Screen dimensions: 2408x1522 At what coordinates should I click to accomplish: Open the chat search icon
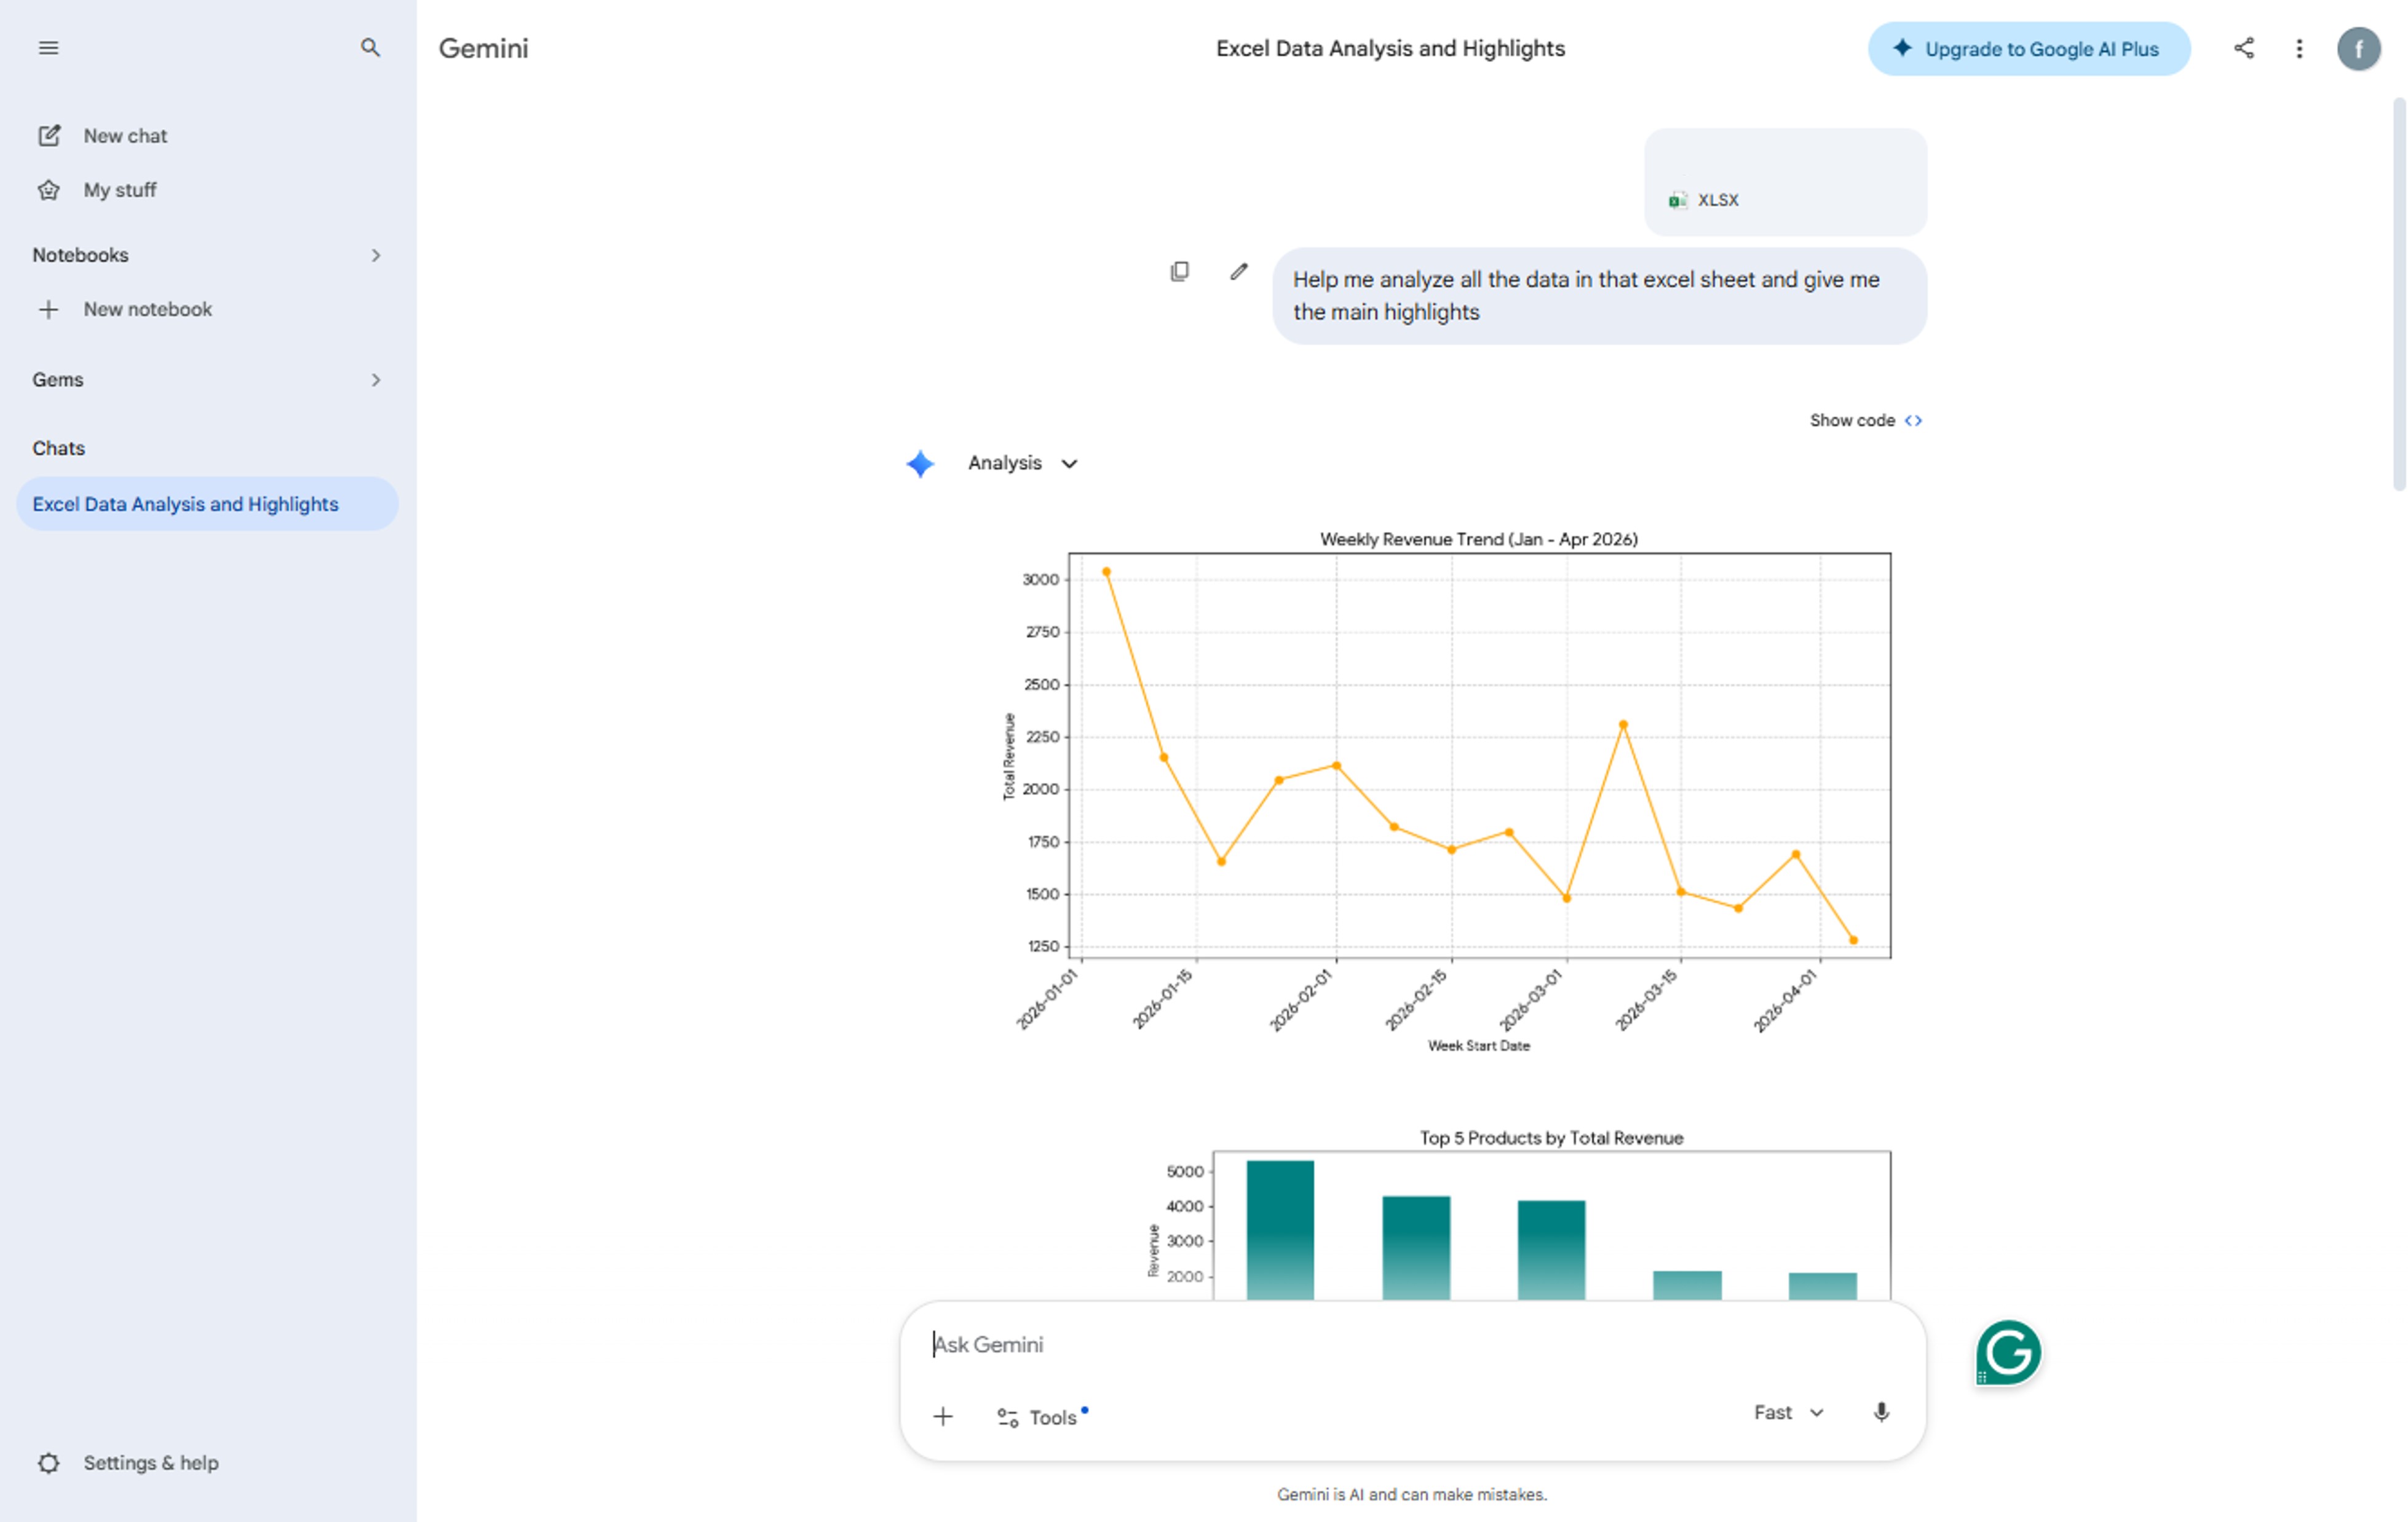click(370, 48)
